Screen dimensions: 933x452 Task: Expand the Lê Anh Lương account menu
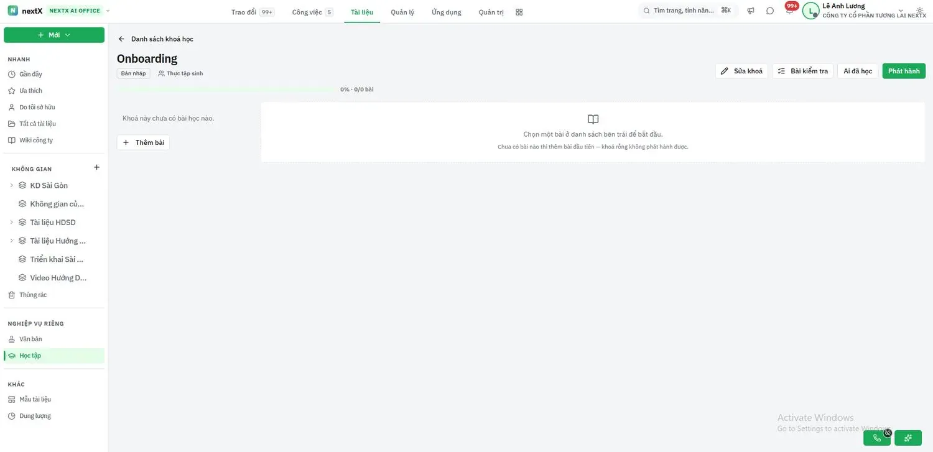901,11
